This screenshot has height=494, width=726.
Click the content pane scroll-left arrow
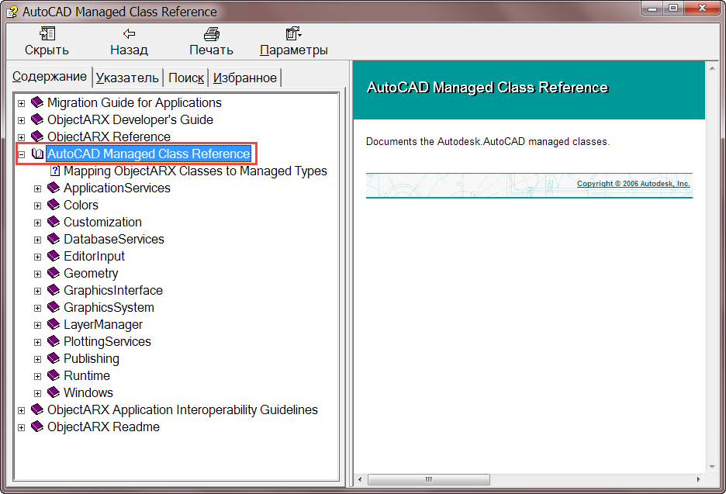pyautogui.click(x=360, y=479)
